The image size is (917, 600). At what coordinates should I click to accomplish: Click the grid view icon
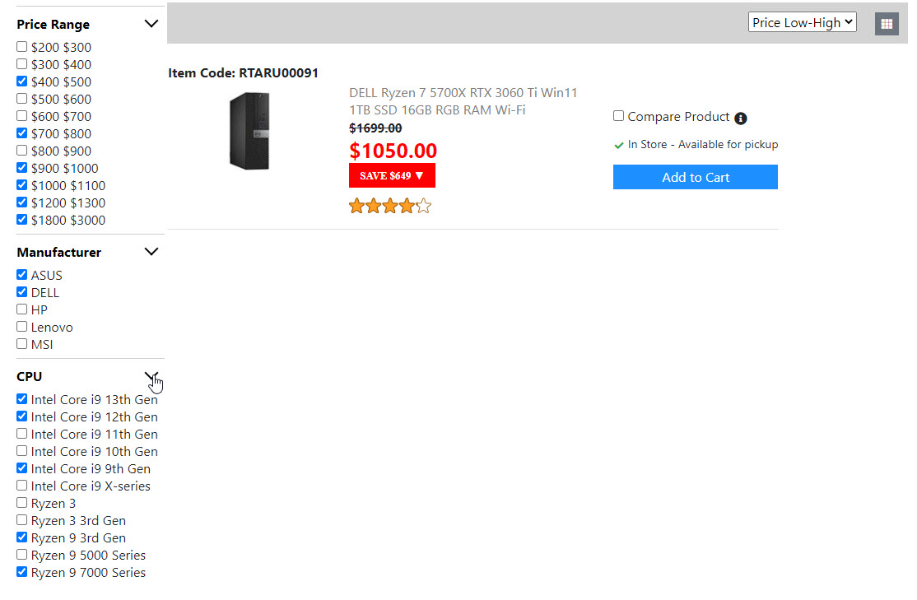tap(887, 24)
